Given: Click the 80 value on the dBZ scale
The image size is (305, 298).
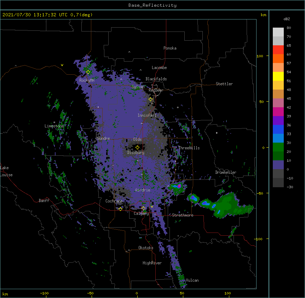Looking at the screenshot, I should point(289,28).
